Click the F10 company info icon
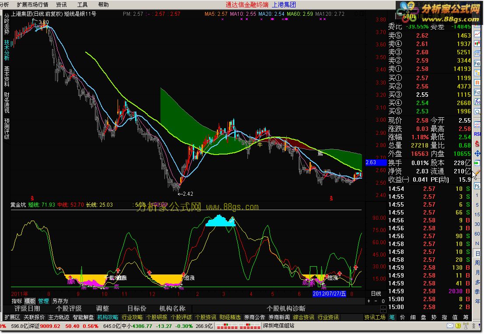484x334 pixels. pyautogui.click(x=477, y=63)
